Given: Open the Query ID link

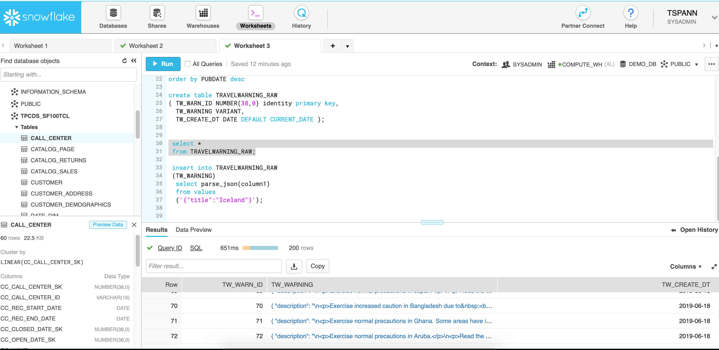Looking at the screenshot, I should [170, 248].
